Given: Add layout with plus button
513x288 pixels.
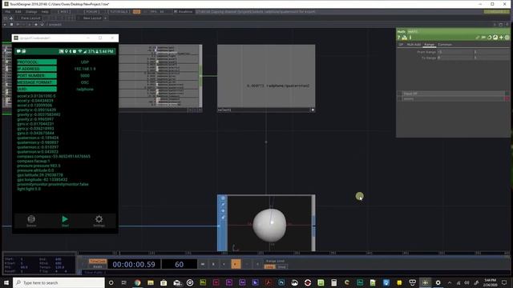Looking at the screenshot, I should [105, 18].
